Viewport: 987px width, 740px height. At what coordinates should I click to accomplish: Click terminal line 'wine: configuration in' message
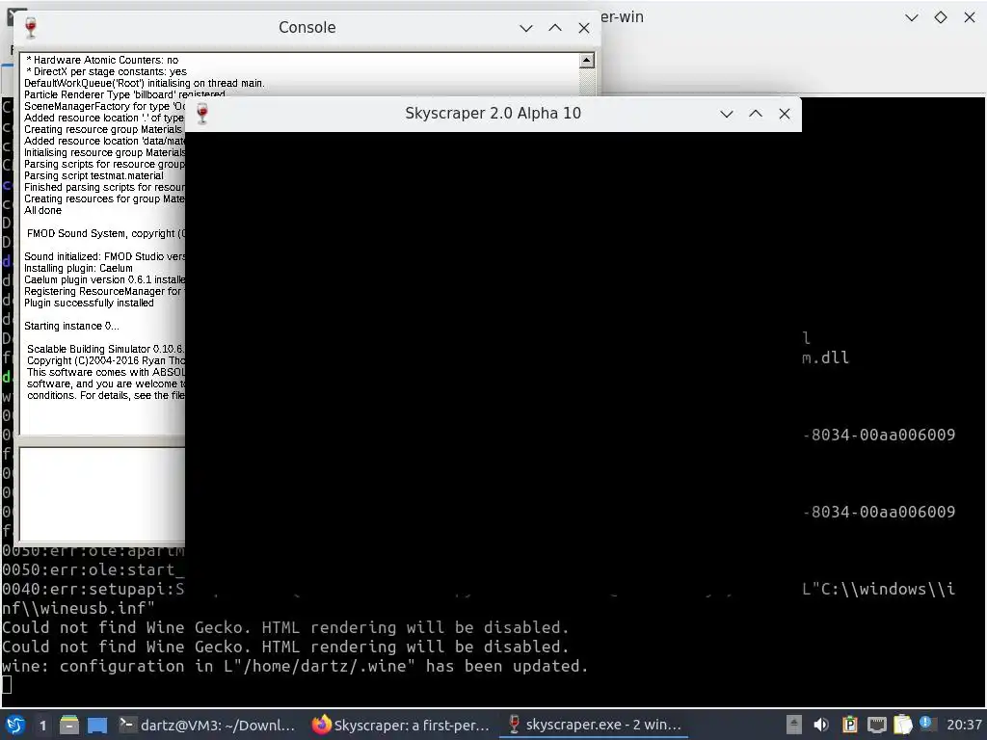[x=295, y=667]
